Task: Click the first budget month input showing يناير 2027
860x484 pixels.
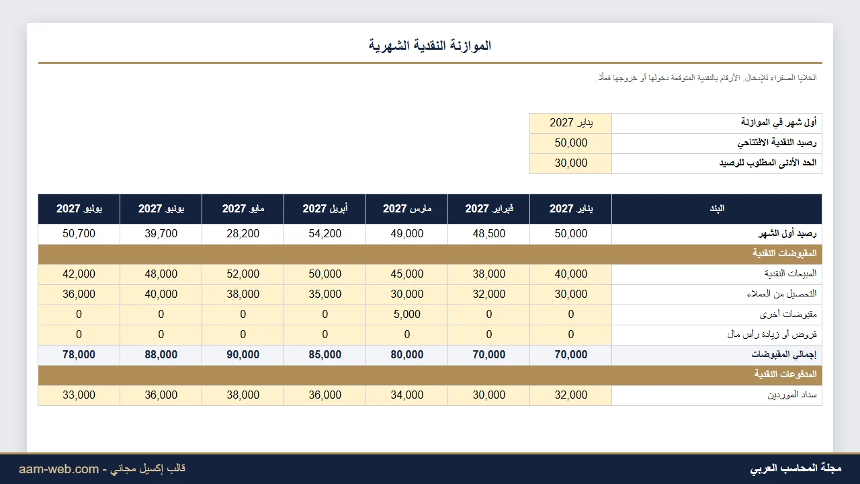Action: click(571, 123)
